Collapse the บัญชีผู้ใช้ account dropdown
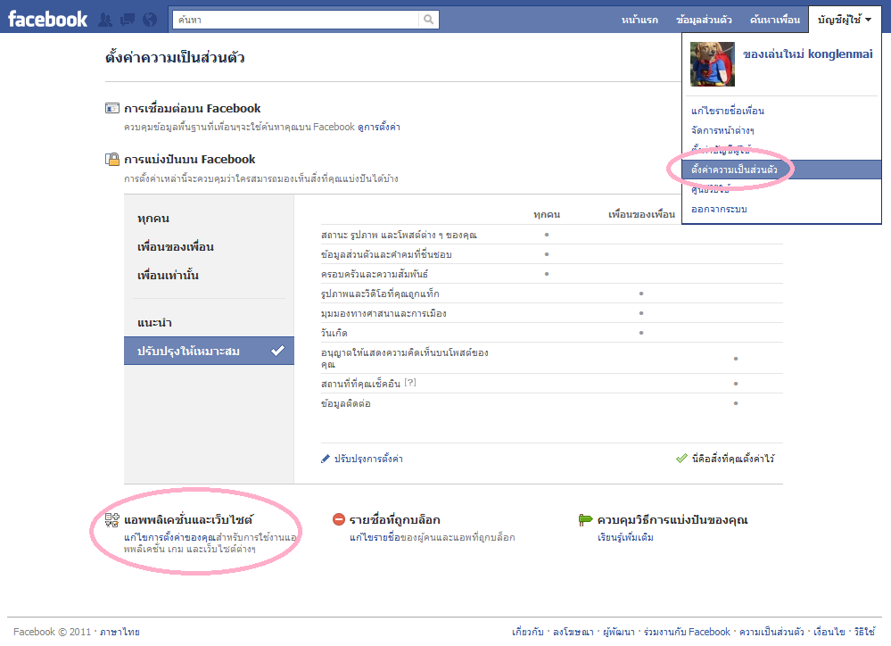Viewport: 891px width, 646px height. point(845,20)
